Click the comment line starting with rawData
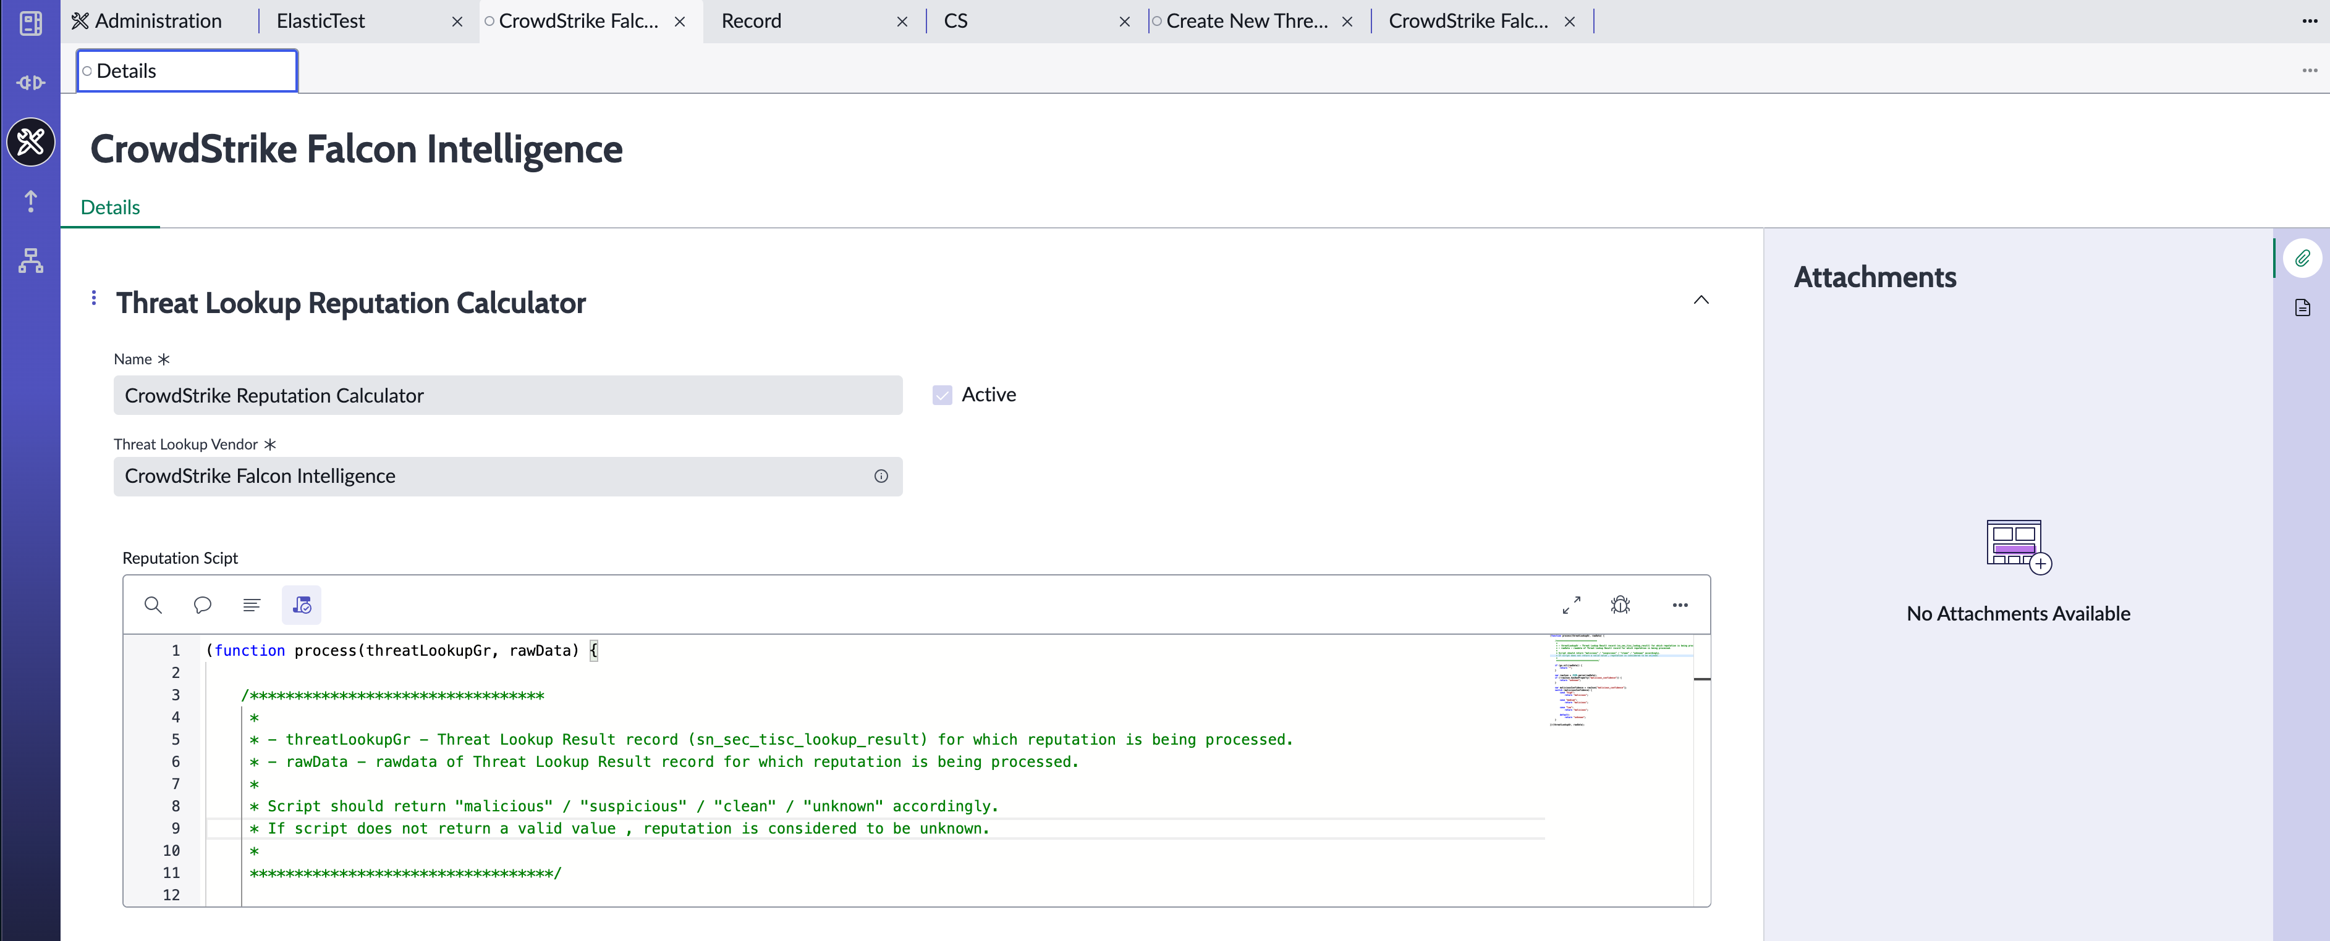This screenshot has height=941, width=2330. [x=665, y=762]
